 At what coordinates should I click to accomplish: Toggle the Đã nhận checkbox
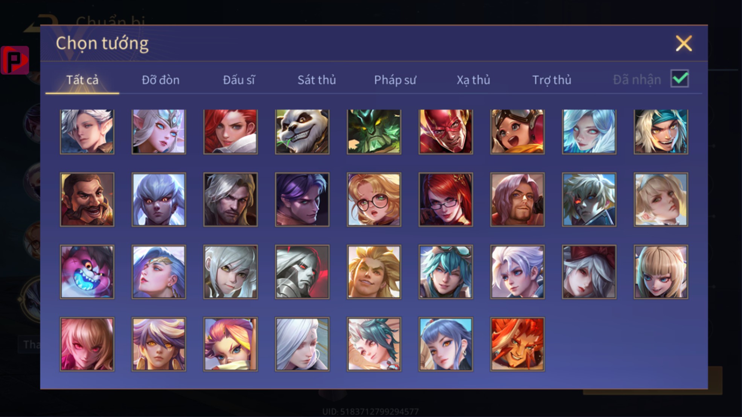680,79
